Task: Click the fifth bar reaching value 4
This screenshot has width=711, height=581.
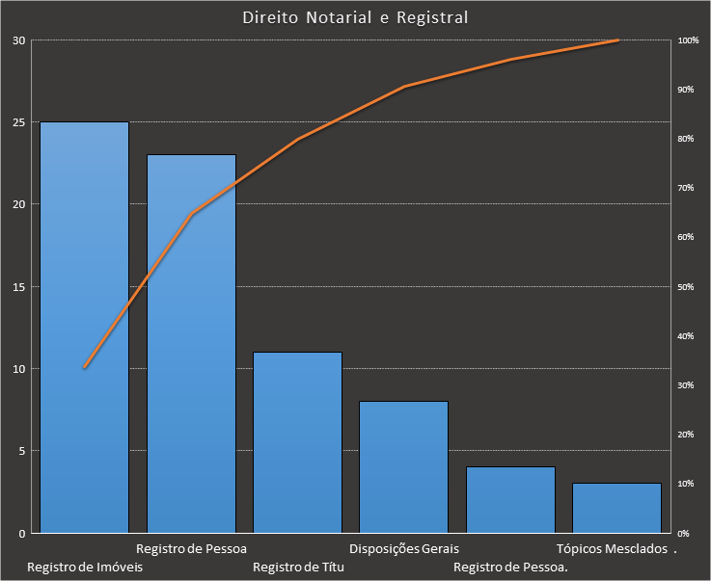Action: point(510,500)
